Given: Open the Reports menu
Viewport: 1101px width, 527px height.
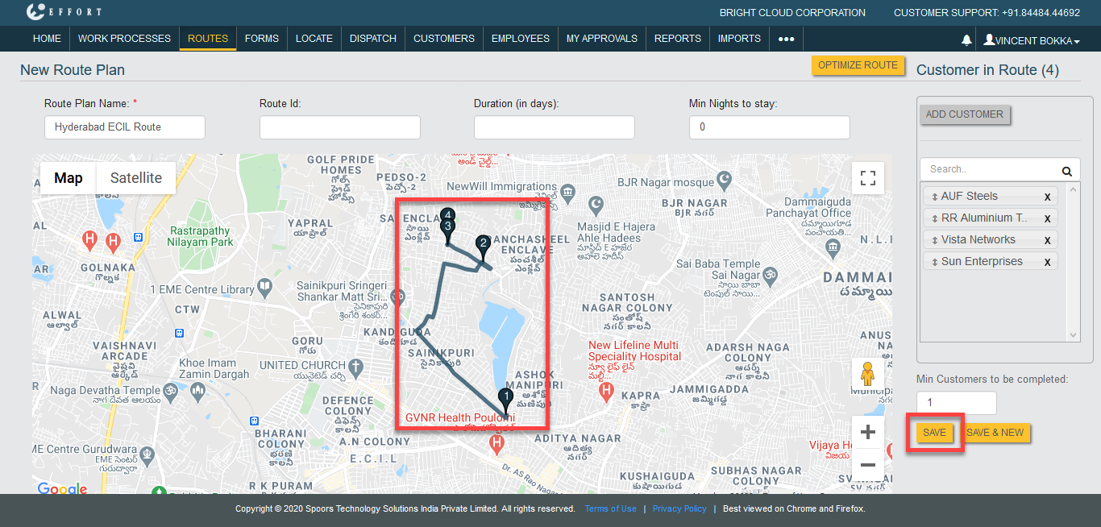Looking at the screenshot, I should click(x=677, y=39).
